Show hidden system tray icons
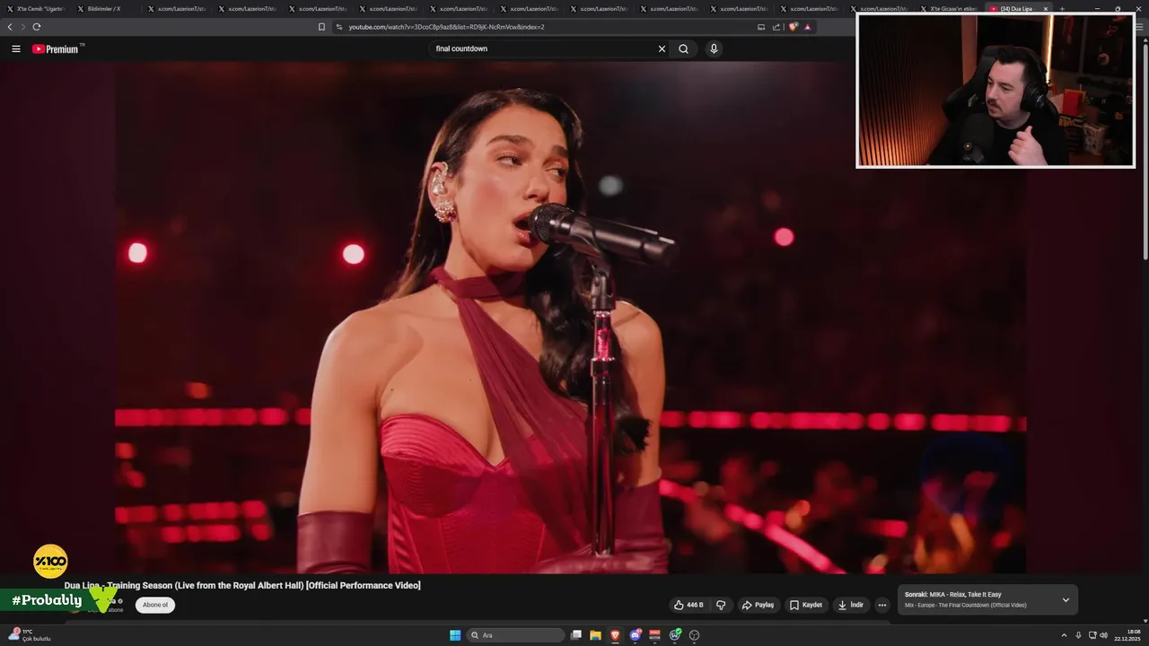The height and width of the screenshot is (646, 1149). 1064,635
